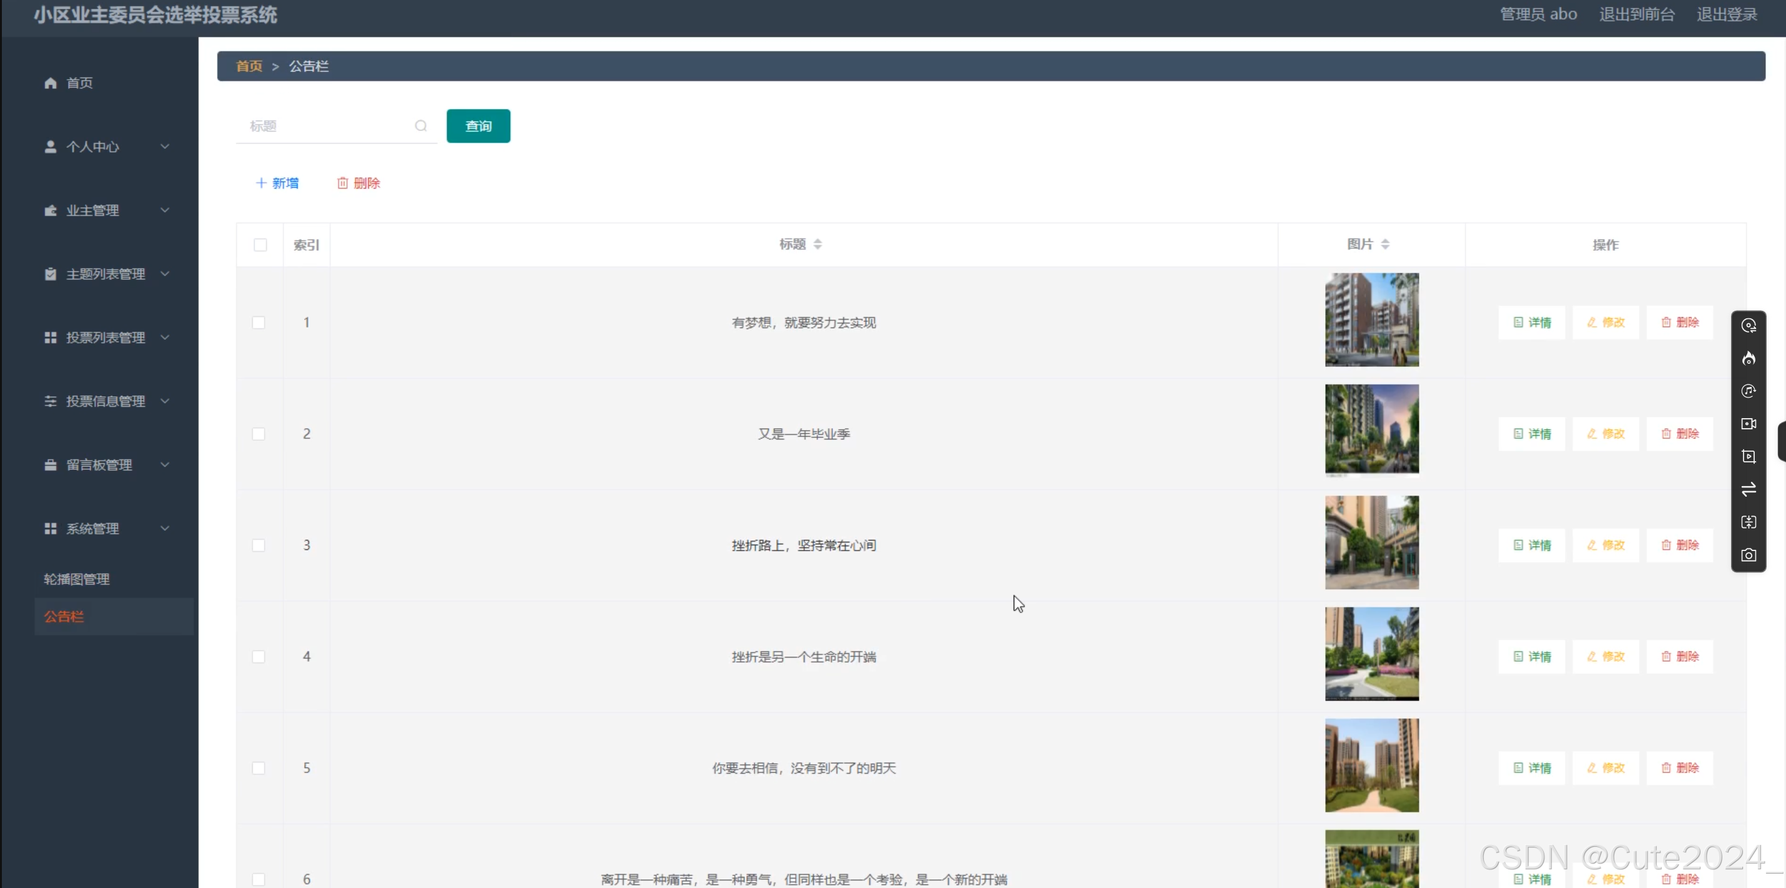This screenshot has width=1786, height=888.
Task: Click the swap arrows icon in floating toolbar
Action: coord(1749,490)
